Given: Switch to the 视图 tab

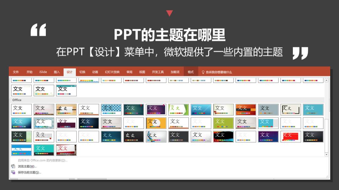Looking at the screenshot, I should pyautogui.click(x=142, y=72).
